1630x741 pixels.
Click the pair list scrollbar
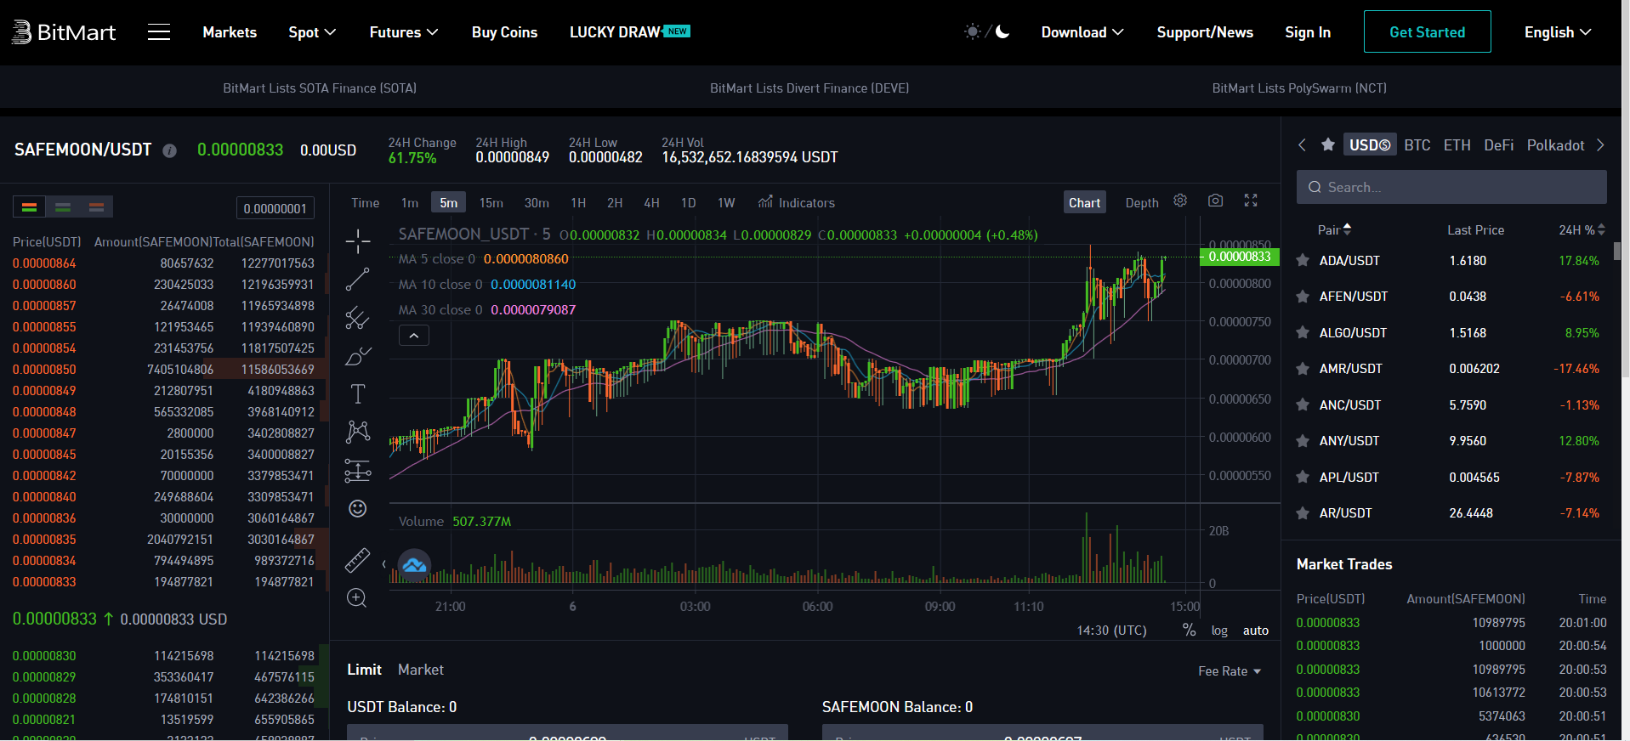pyautogui.click(x=1617, y=252)
